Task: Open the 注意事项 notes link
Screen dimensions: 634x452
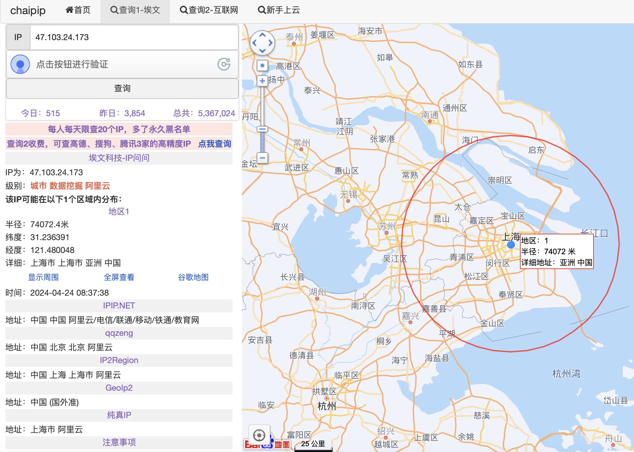Action: point(119,442)
